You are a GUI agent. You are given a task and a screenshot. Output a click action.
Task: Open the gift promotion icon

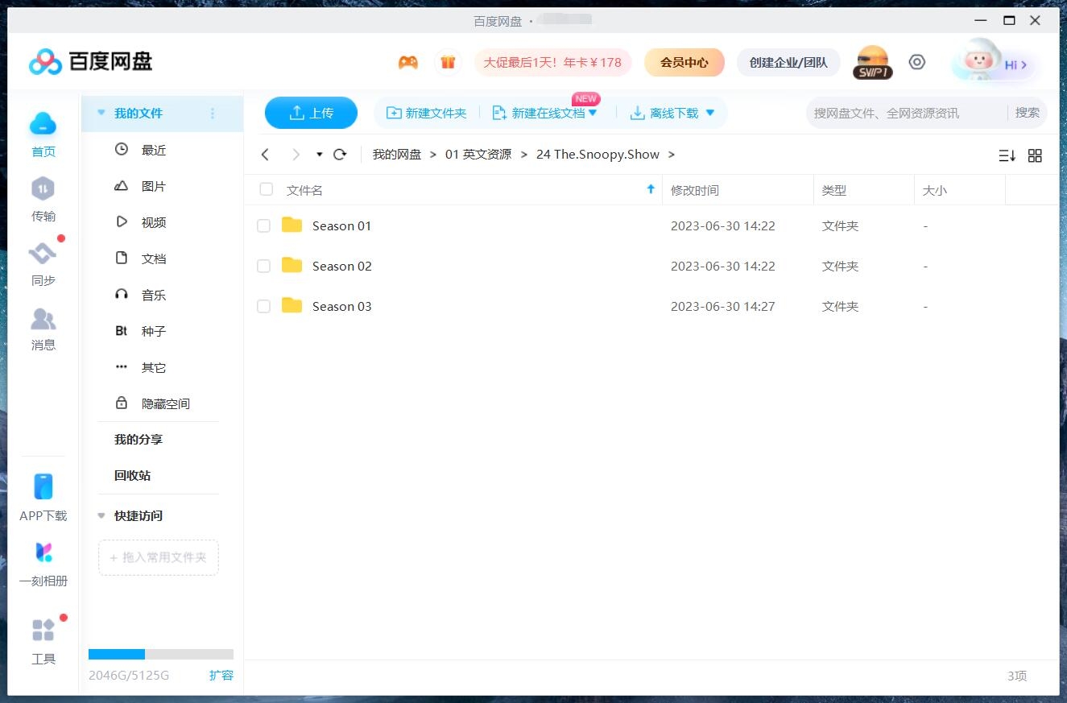click(x=449, y=61)
